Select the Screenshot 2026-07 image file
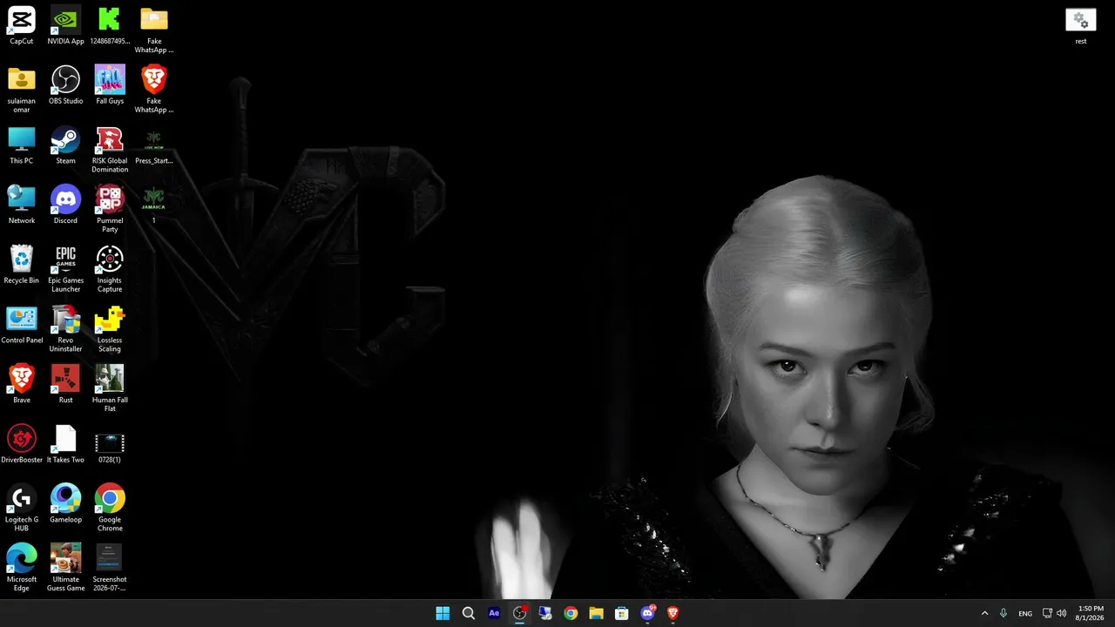Viewport: 1115px width, 627px height. point(110,569)
